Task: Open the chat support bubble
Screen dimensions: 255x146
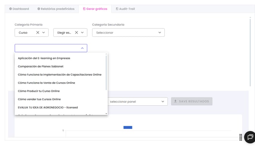Action: (250, 137)
